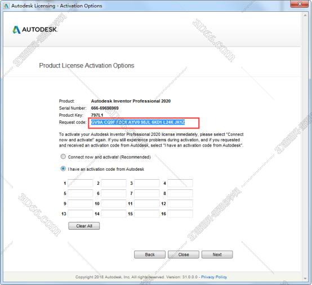Image resolution: width=312 pixels, height=285 pixels.
Task: Click activation code field 16
Action: coord(180,214)
